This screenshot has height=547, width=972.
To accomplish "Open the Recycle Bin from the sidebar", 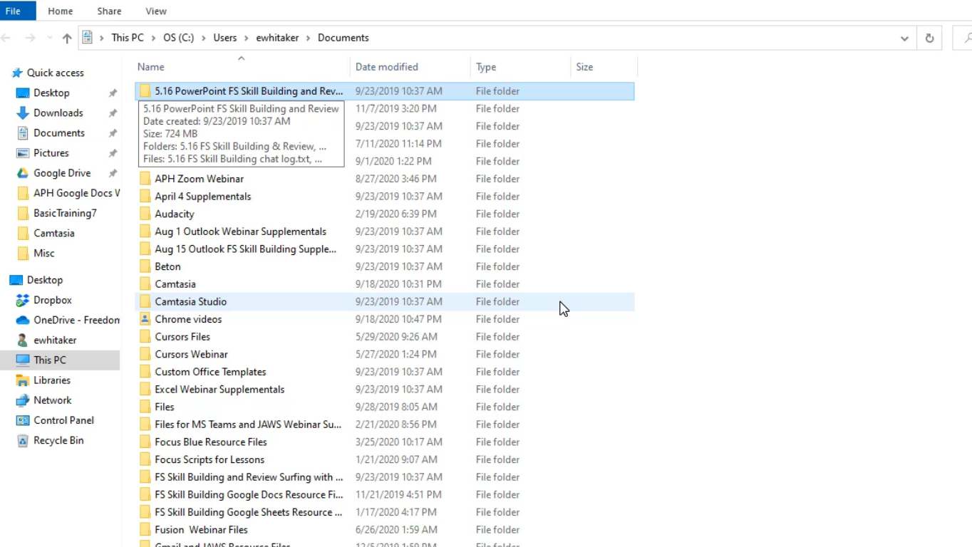I will point(58,440).
